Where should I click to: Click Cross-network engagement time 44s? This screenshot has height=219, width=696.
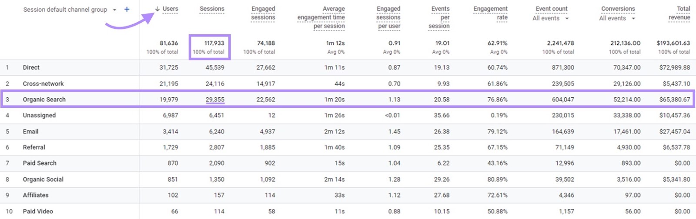click(x=339, y=83)
